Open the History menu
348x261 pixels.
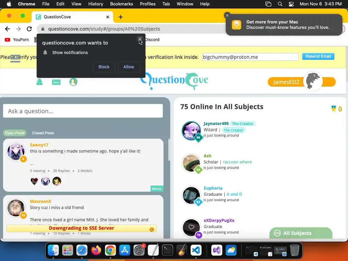point(95,4)
